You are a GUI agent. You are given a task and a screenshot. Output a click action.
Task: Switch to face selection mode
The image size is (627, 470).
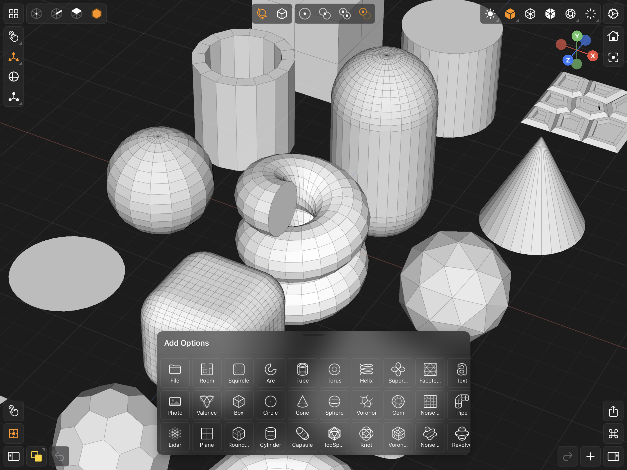76,14
